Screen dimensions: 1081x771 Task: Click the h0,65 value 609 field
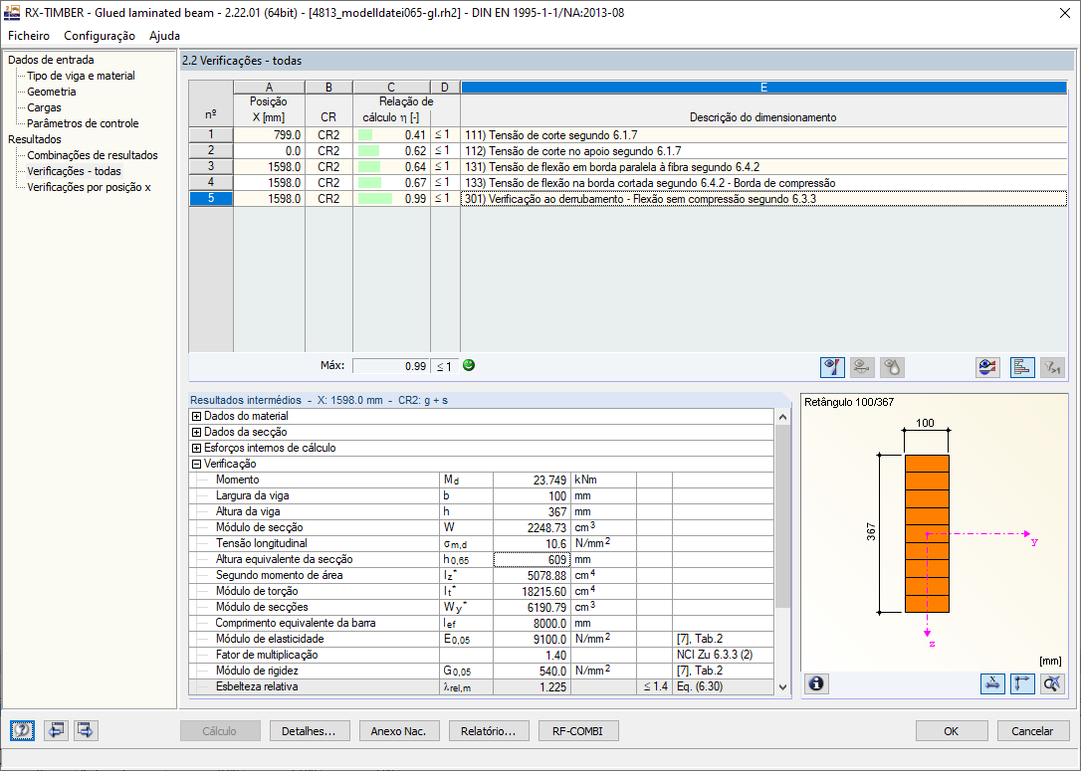[532, 559]
